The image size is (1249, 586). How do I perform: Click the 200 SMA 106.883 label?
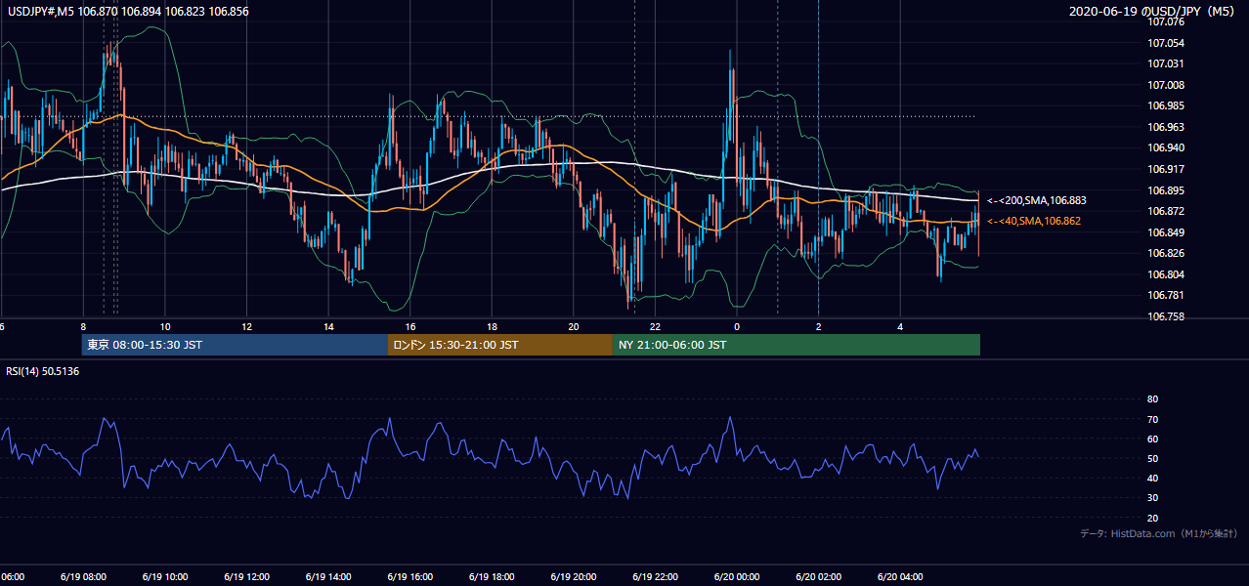tap(1036, 200)
